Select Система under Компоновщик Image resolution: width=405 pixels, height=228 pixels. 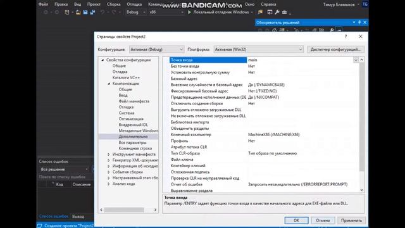click(x=127, y=113)
